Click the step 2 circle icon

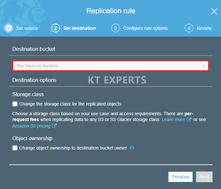[x=55, y=28]
